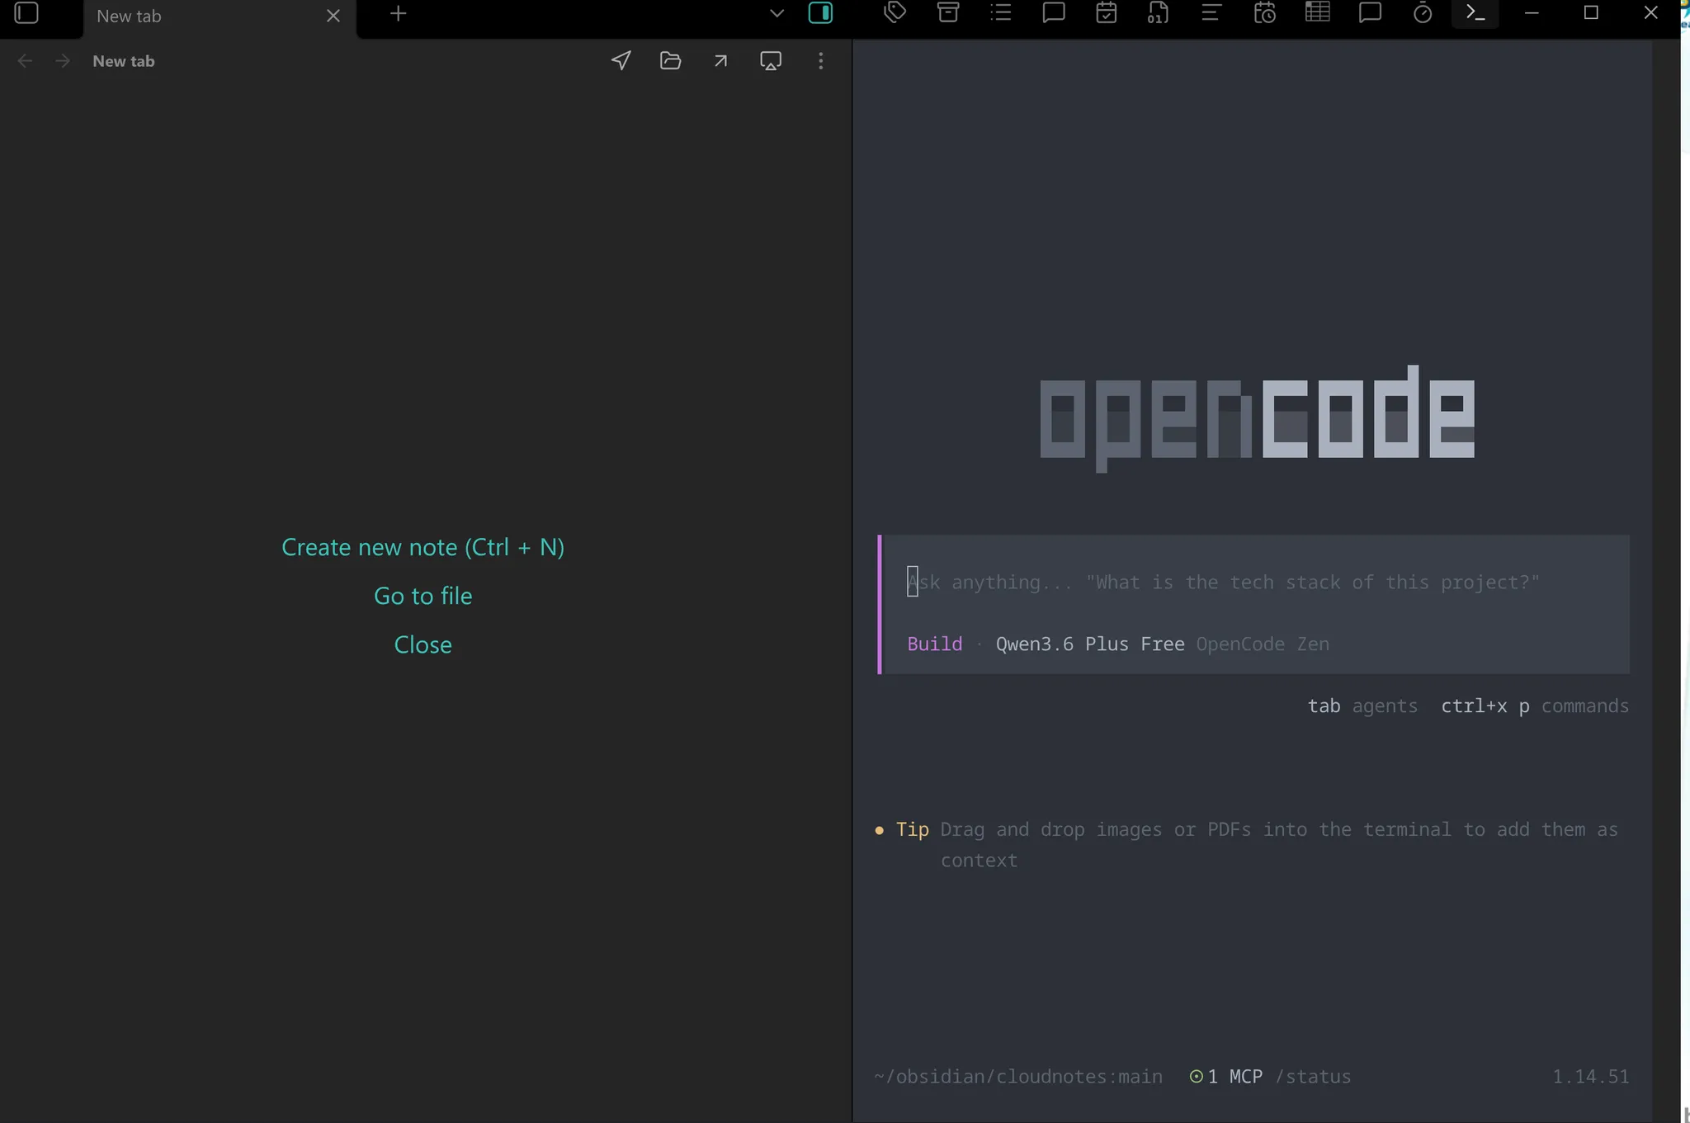Screen dimensions: 1690x1123
Task: Open the second speech bubble sidebar tab
Action: click(x=1371, y=12)
